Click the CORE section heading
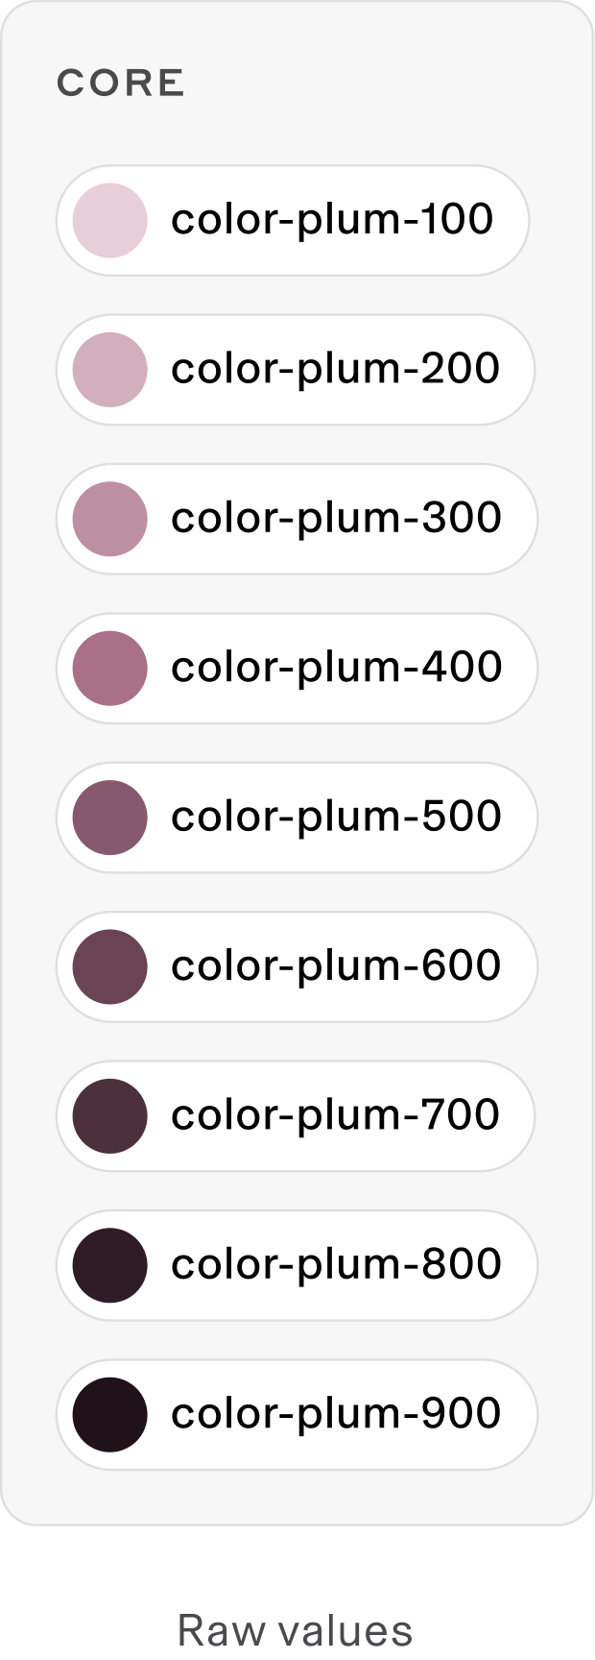The width and height of the screenshot is (595, 1660). [x=120, y=84]
